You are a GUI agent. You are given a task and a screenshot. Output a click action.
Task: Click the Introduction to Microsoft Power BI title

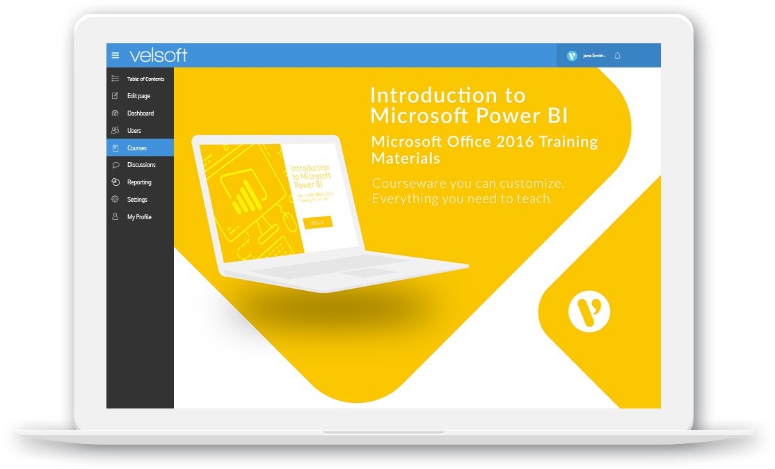tap(469, 105)
